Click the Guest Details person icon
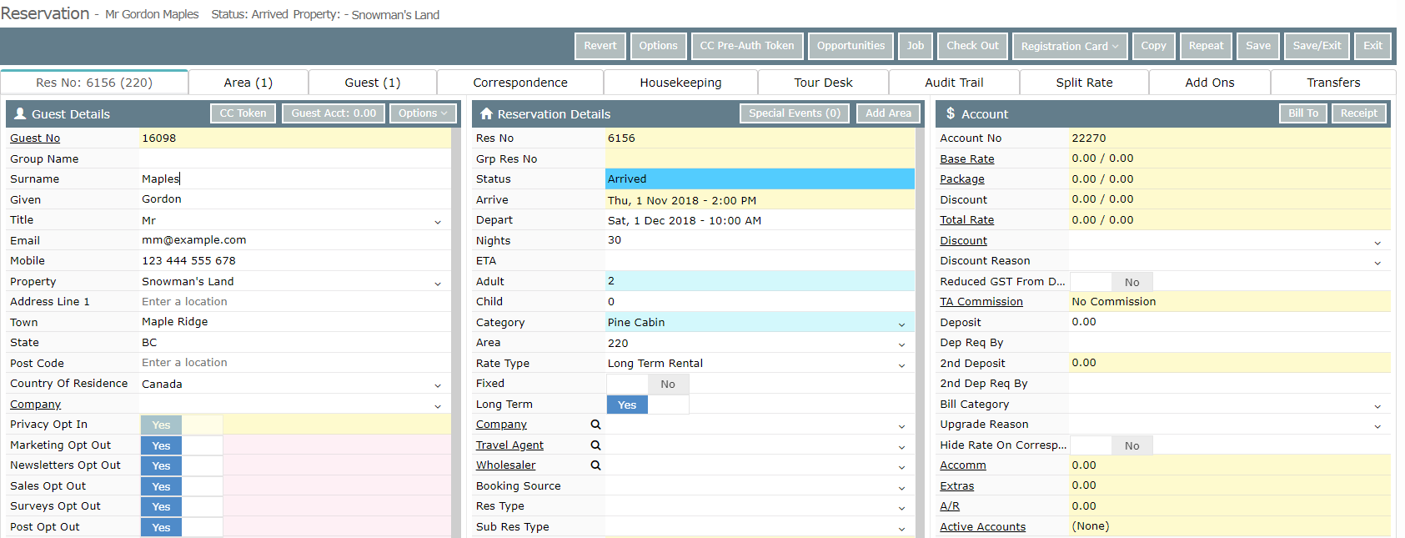Viewport: 1405px width, 538px height. 18,113
